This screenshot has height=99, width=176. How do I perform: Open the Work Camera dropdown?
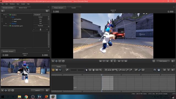163,61
